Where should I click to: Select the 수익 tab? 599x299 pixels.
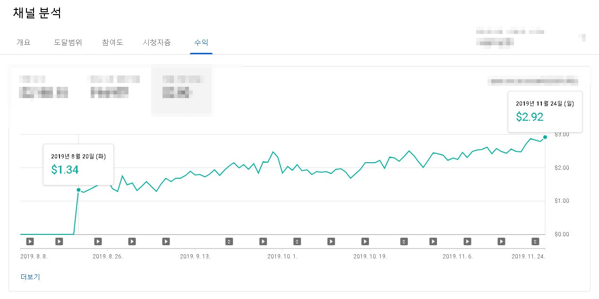[x=201, y=42]
